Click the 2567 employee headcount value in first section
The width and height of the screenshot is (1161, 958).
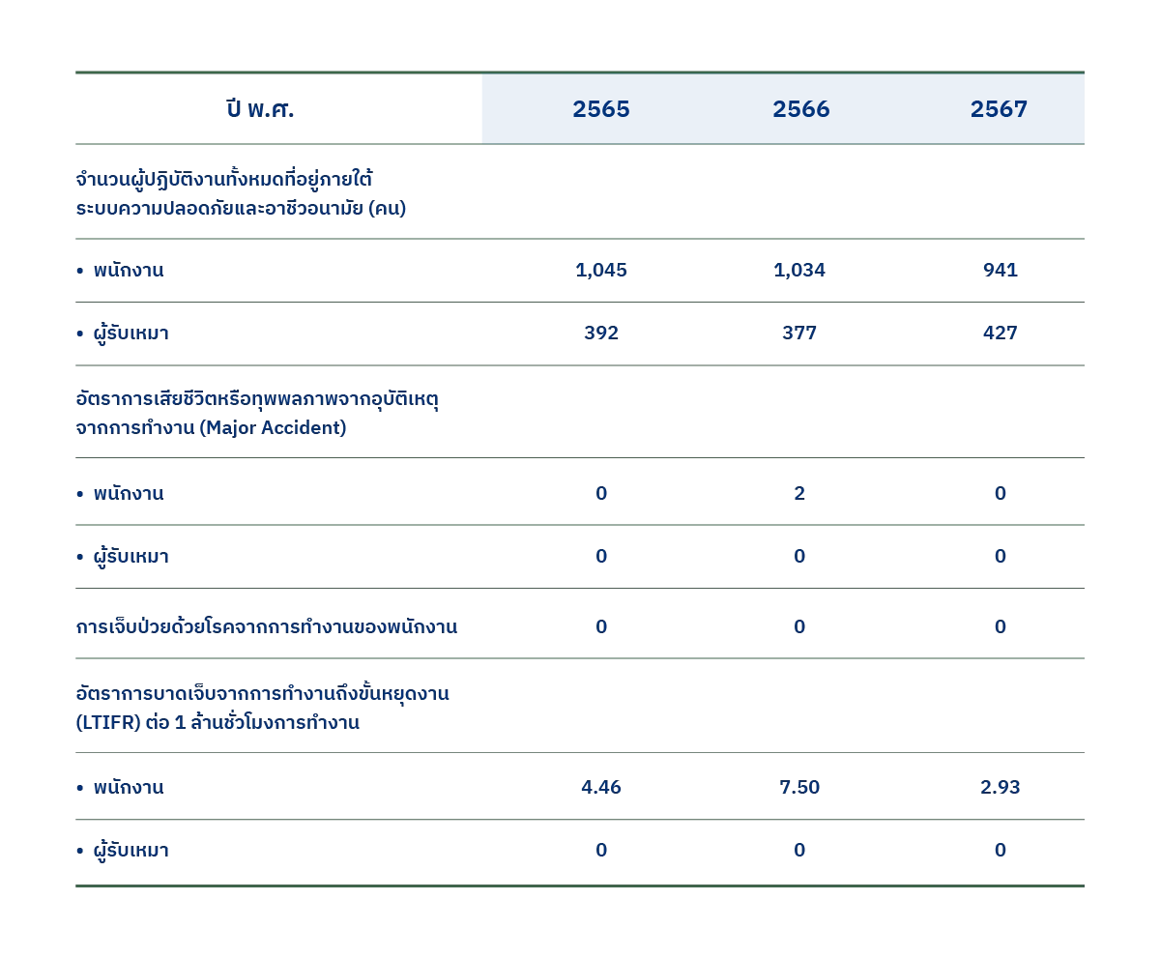click(x=1001, y=272)
